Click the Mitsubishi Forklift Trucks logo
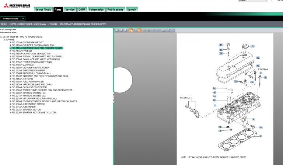Image resolution: width=283 pixels, height=165 pixels. [16, 5]
